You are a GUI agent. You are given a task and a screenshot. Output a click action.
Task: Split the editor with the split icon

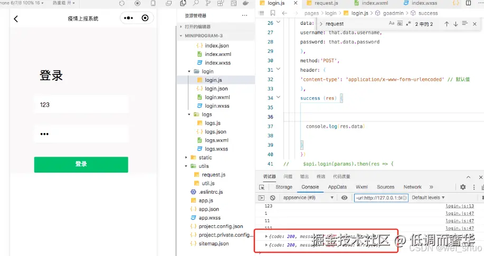(x=468, y=3)
